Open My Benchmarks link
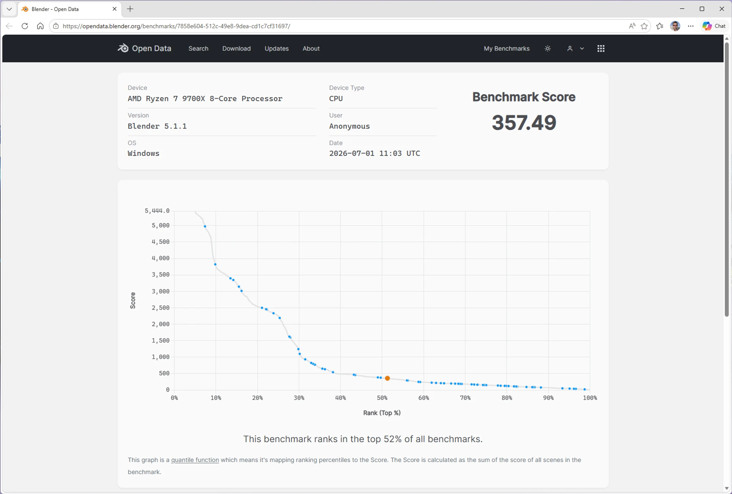The width and height of the screenshot is (732, 494). [x=506, y=48]
